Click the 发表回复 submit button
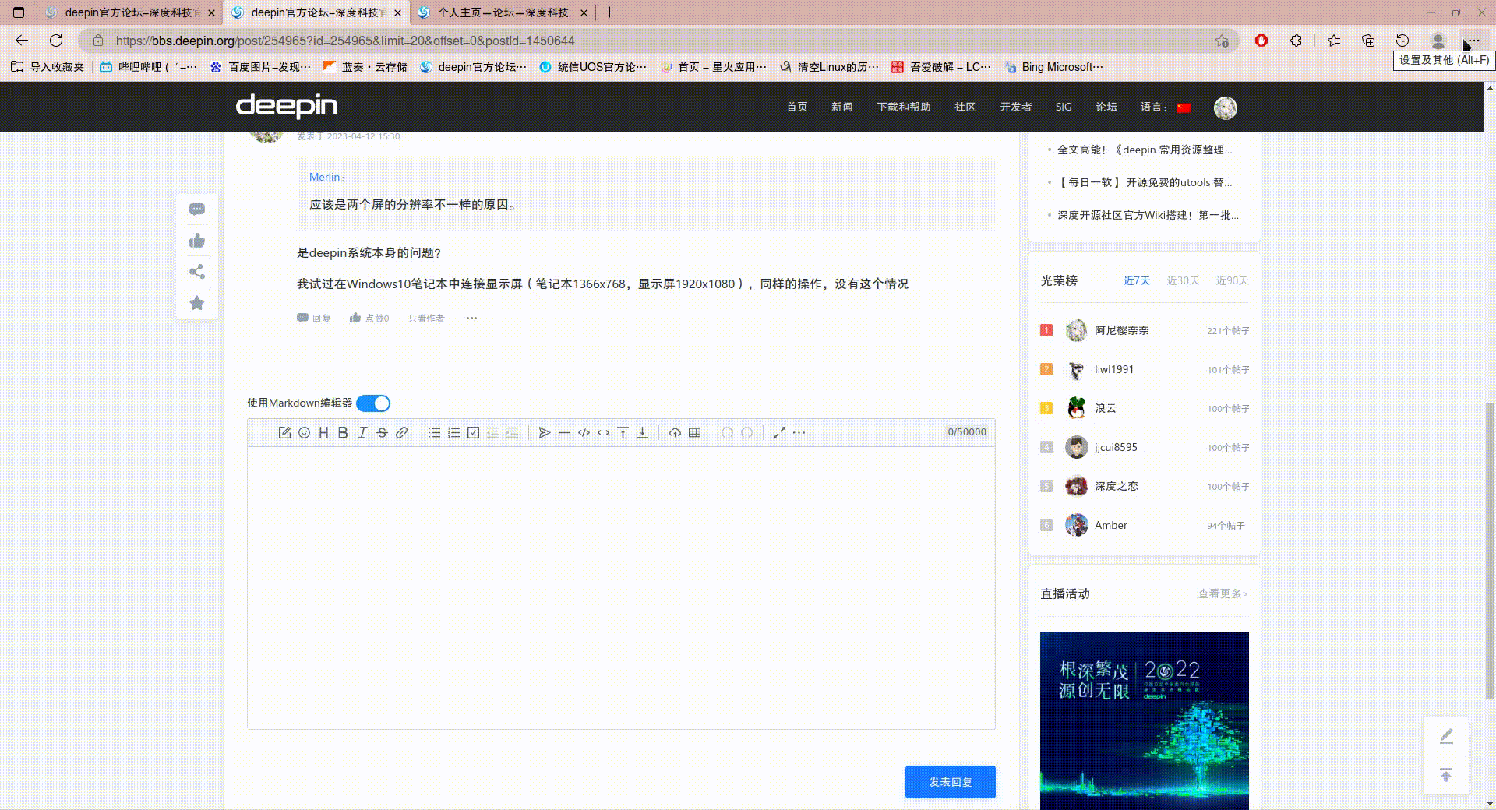 (x=950, y=781)
